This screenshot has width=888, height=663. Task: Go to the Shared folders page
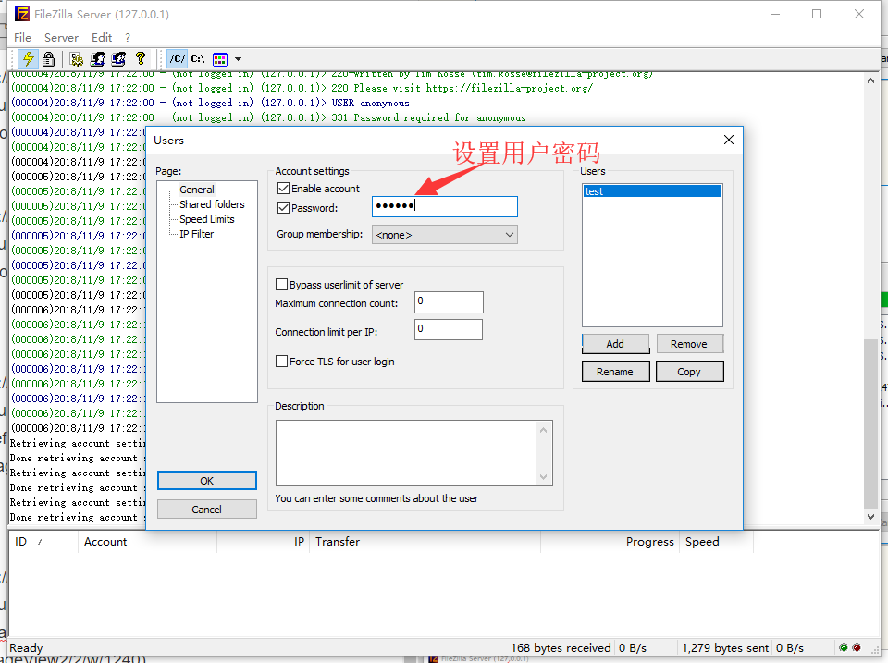tap(212, 203)
